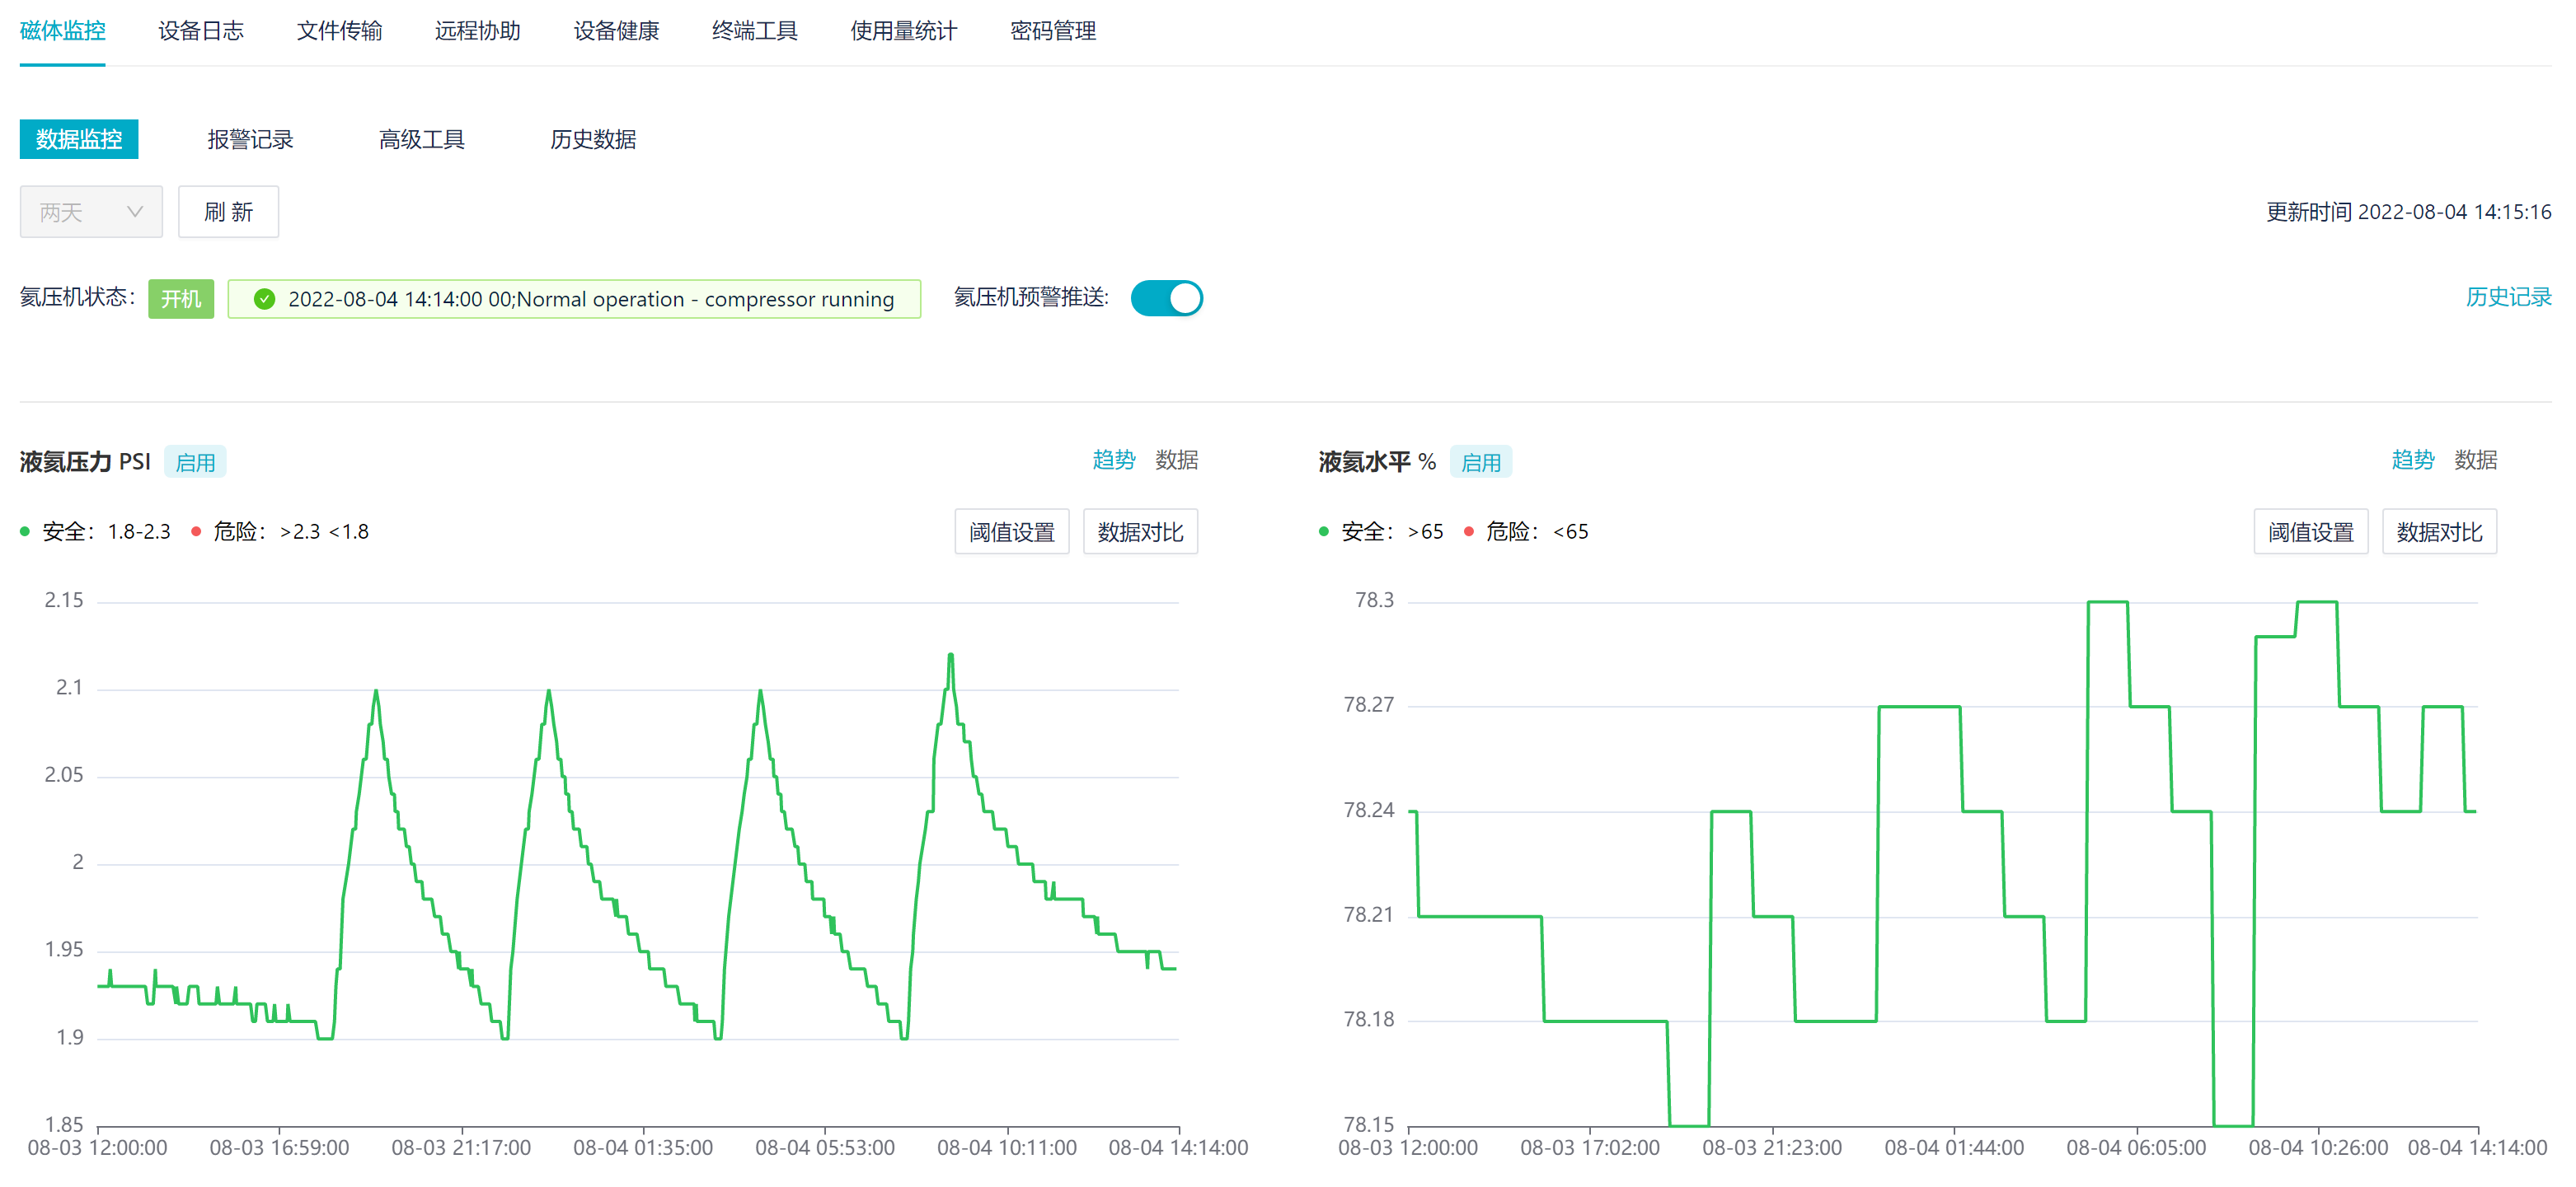This screenshot has width=2576, height=1187.
Task: Select 趋势 view on 液氦水平 chart
Action: (2412, 460)
